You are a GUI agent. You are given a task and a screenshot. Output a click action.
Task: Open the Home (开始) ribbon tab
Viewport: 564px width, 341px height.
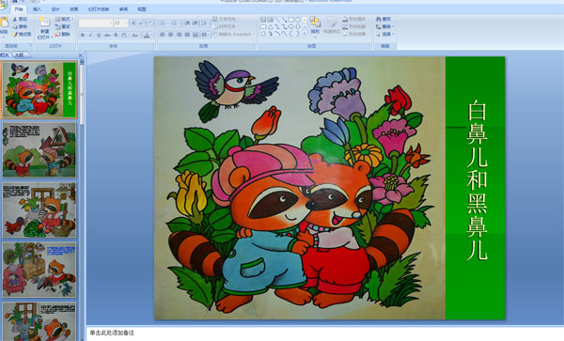pyautogui.click(x=19, y=9)
